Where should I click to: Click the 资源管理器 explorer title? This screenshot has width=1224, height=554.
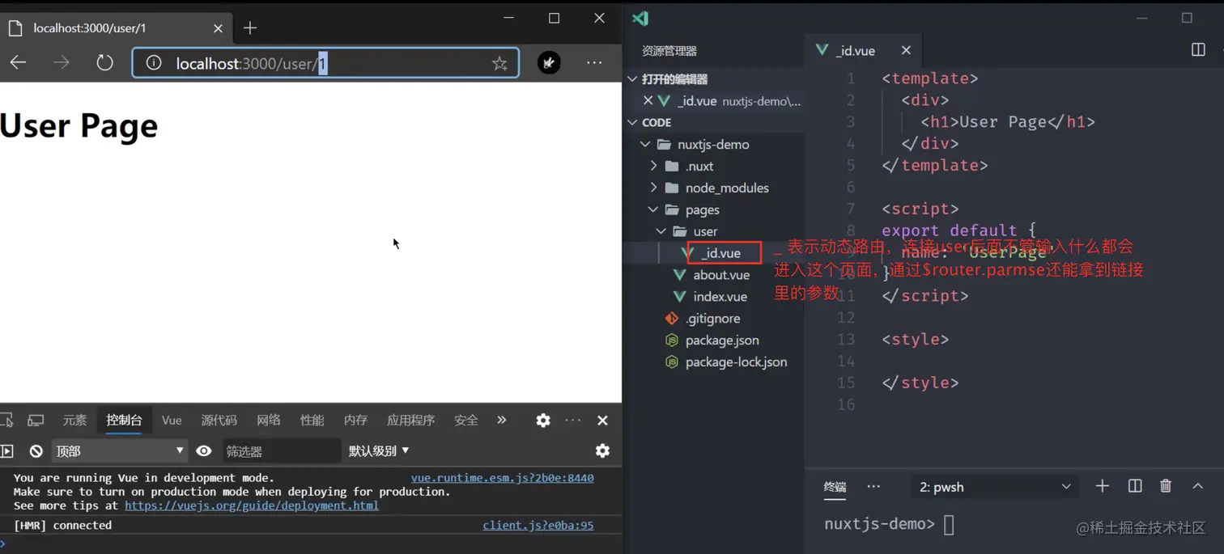[669, 50]
